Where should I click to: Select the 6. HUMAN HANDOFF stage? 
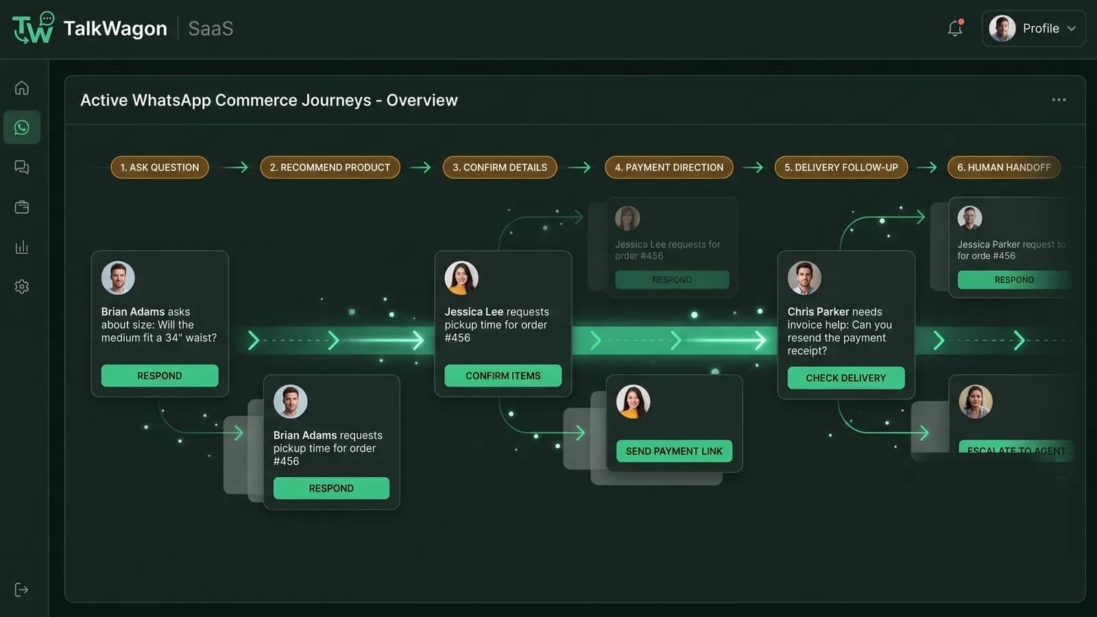[1004, 167]
